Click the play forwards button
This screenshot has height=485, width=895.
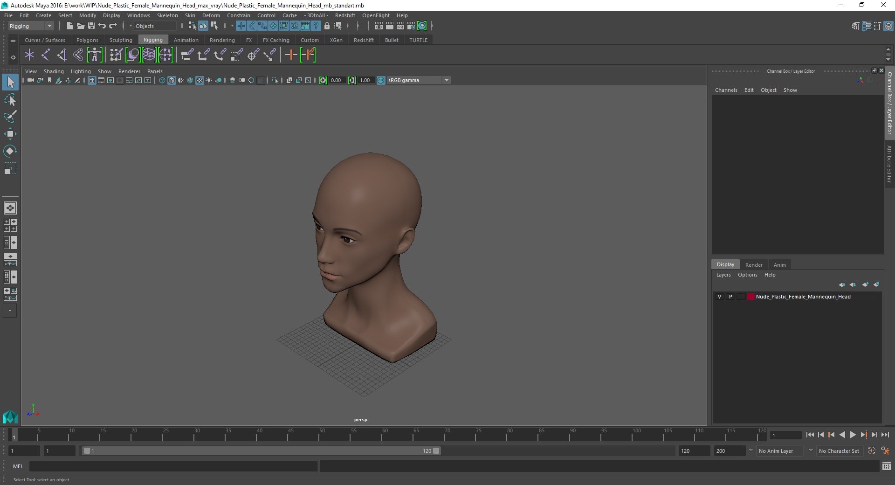click(x=853, y=435)
